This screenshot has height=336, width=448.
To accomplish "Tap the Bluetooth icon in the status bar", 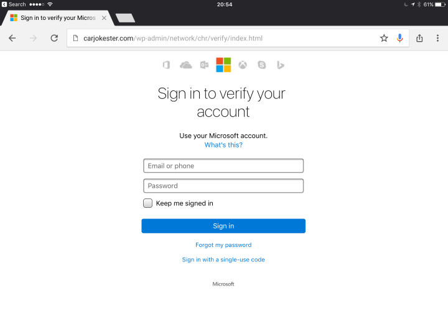I will pos(419,4).
